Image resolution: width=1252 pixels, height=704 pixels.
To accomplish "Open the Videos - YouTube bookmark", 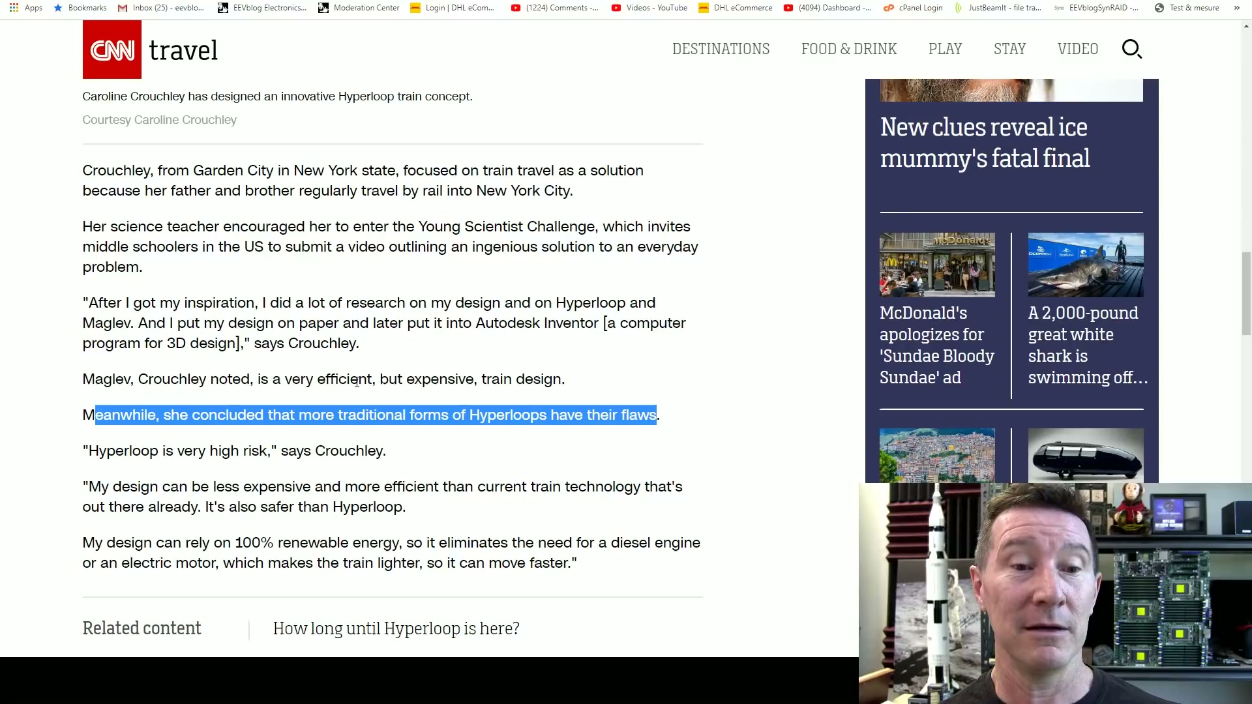I will click(x=649, y=8).
